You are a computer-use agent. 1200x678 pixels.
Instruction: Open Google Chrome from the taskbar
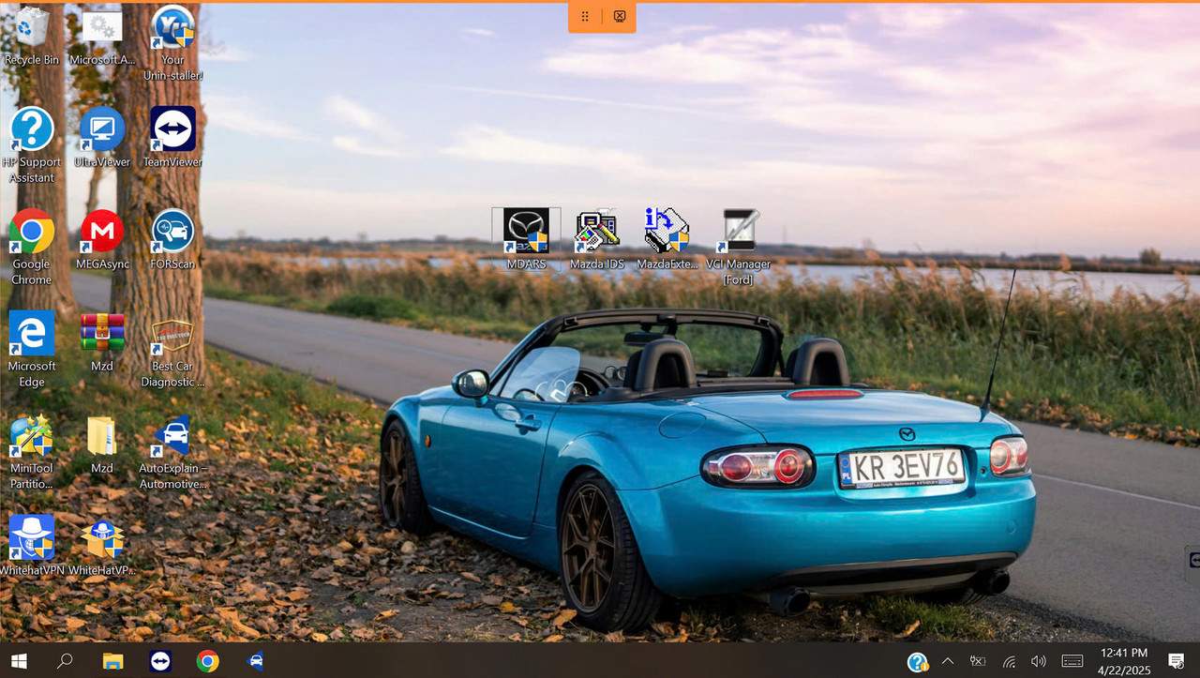click(x=208, y=661)
